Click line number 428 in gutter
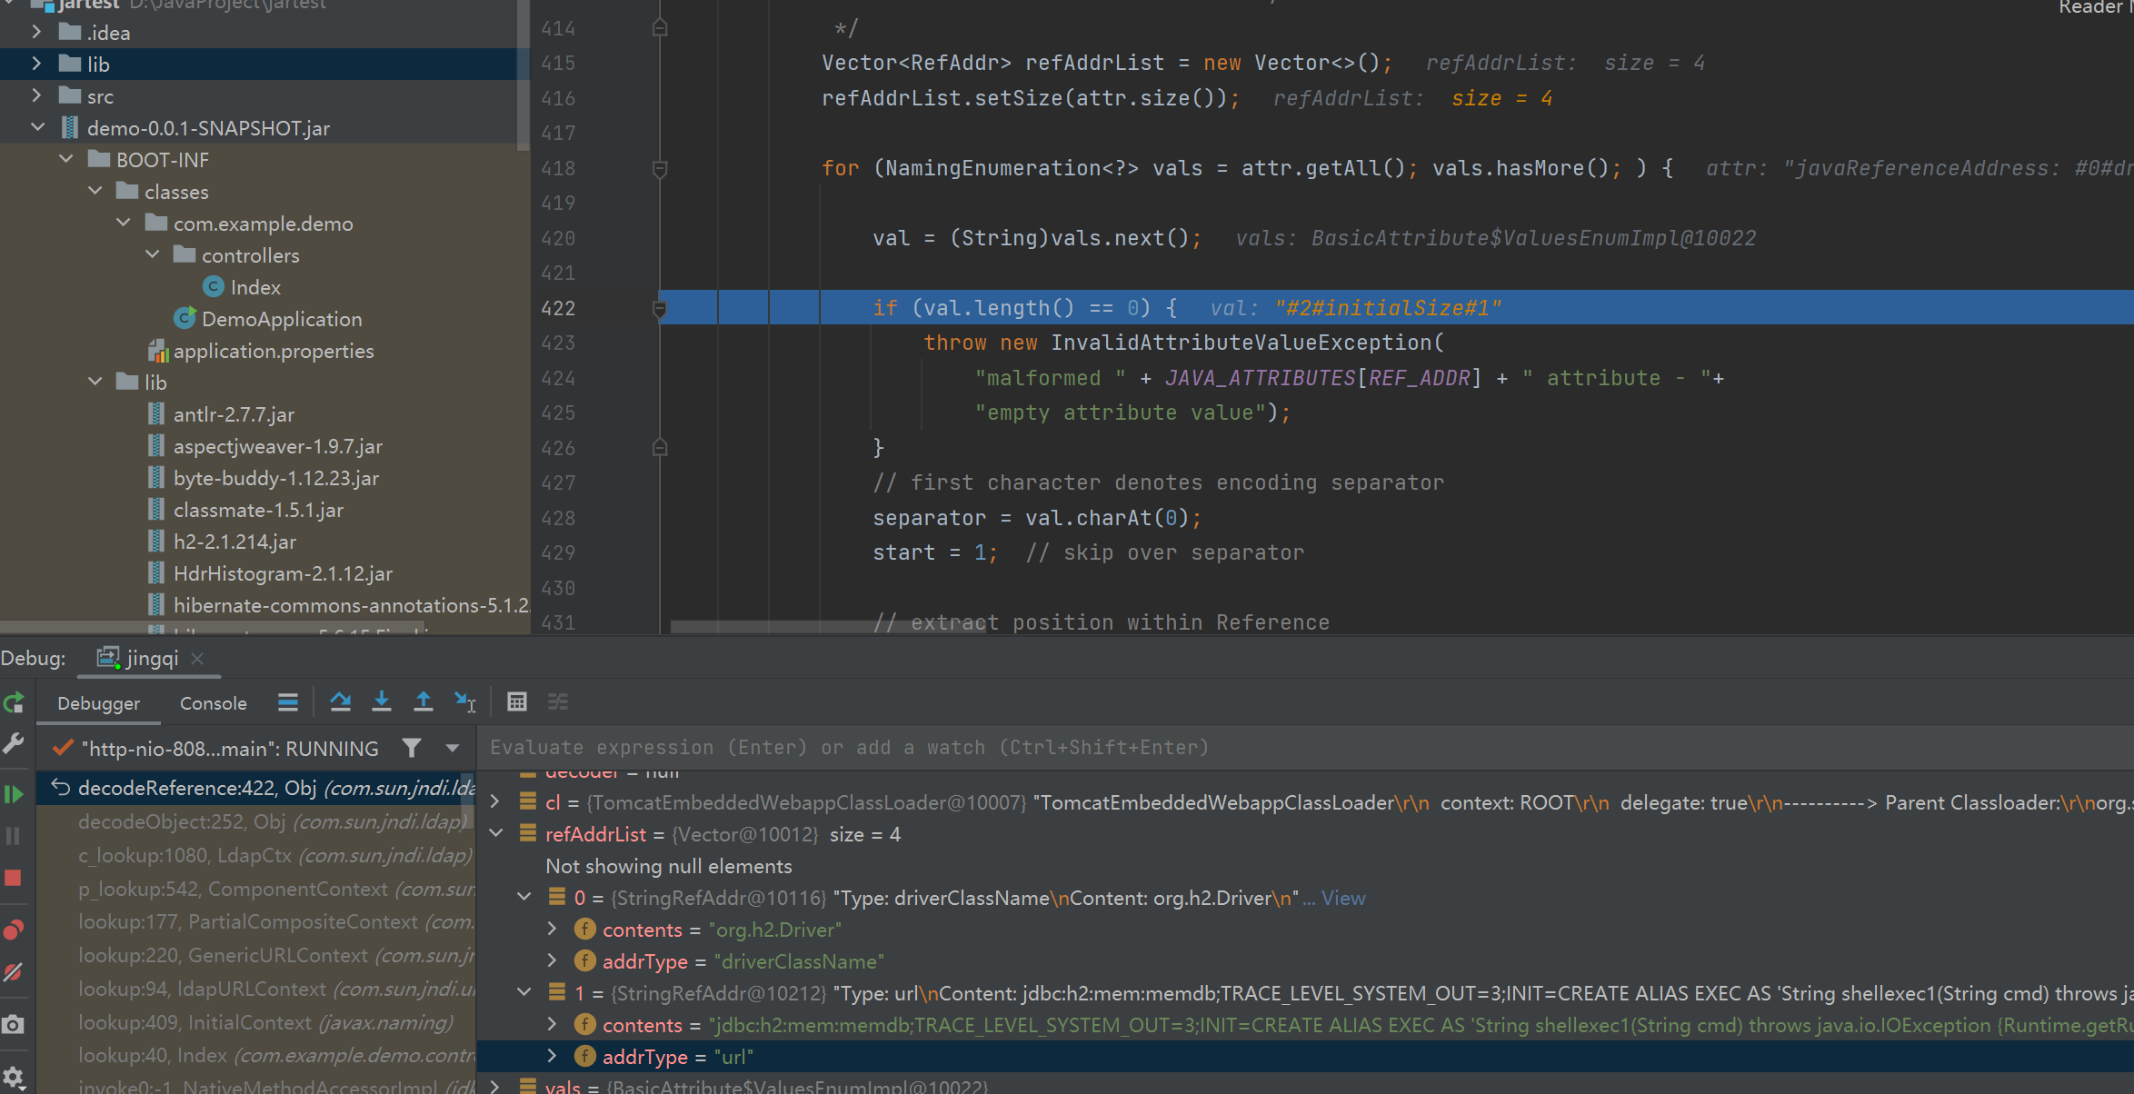Viewport: 2134px width, 1094px height. pyautogui.click(x=558, y=518)
